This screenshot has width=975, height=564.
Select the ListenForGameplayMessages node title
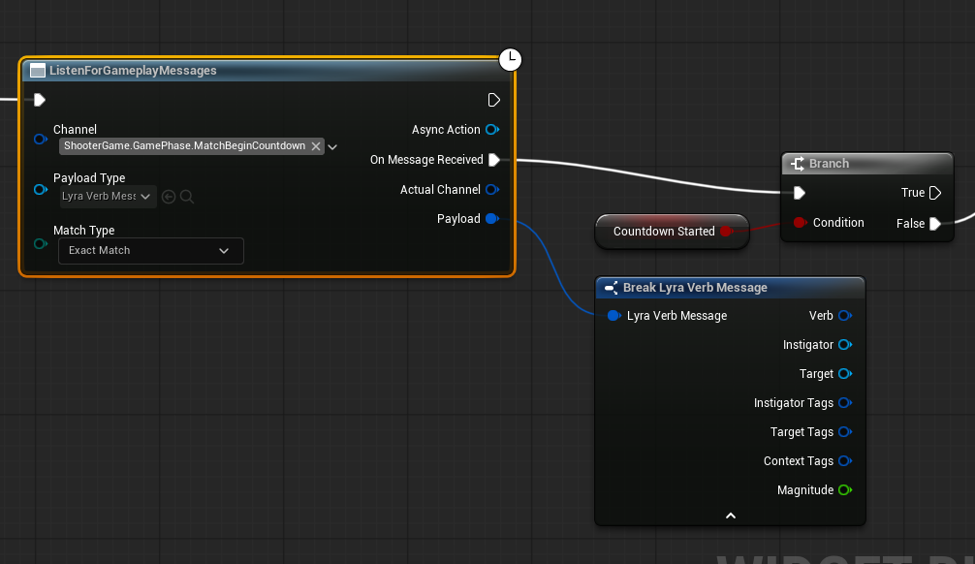pyautogui.click(x=133, y=71)
